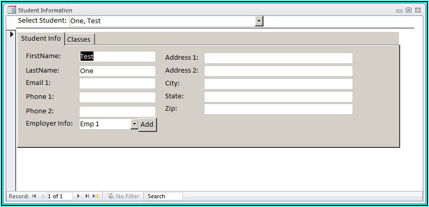Click the Zip text box
This screenshot has width=429, height=207.
278,109
